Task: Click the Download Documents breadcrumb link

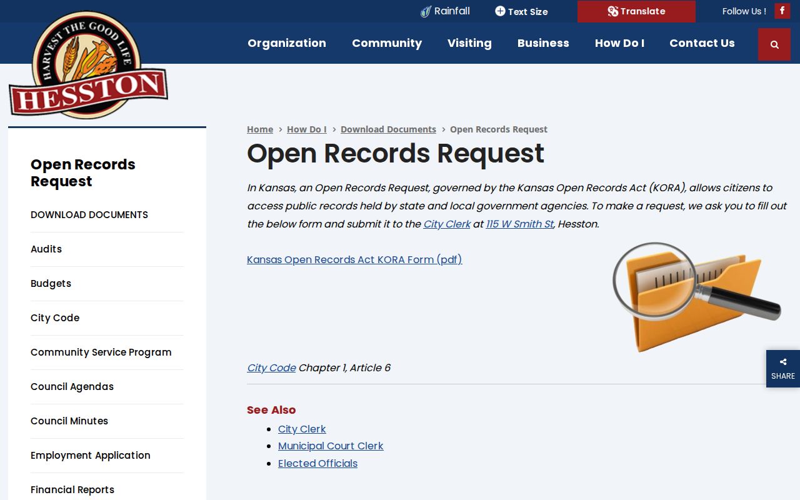Action: point(388,129)
